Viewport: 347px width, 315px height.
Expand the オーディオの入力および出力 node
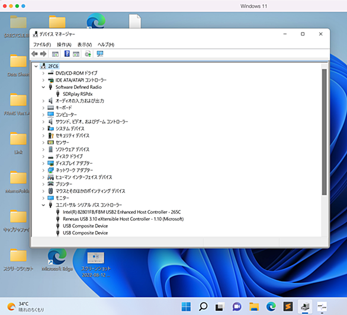43,101
